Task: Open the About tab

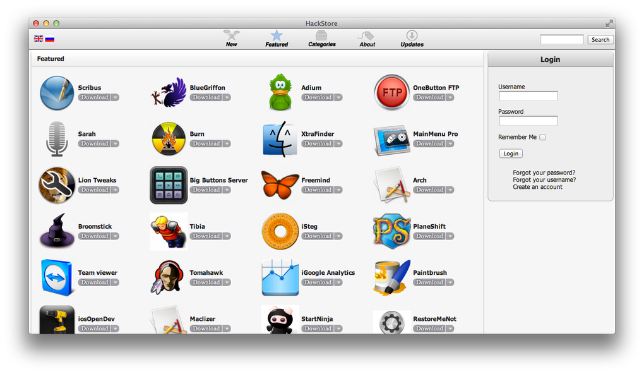Action: (367, 39)
